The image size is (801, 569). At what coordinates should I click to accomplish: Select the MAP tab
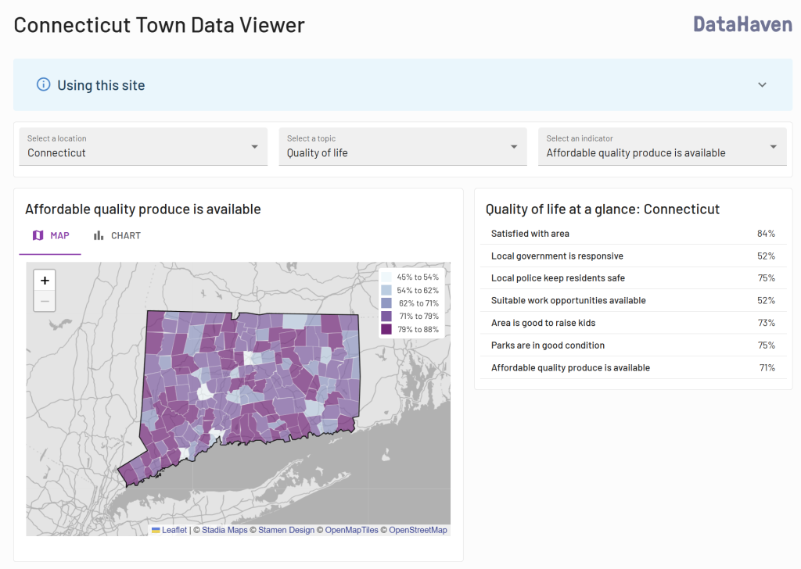pos(49,234)
